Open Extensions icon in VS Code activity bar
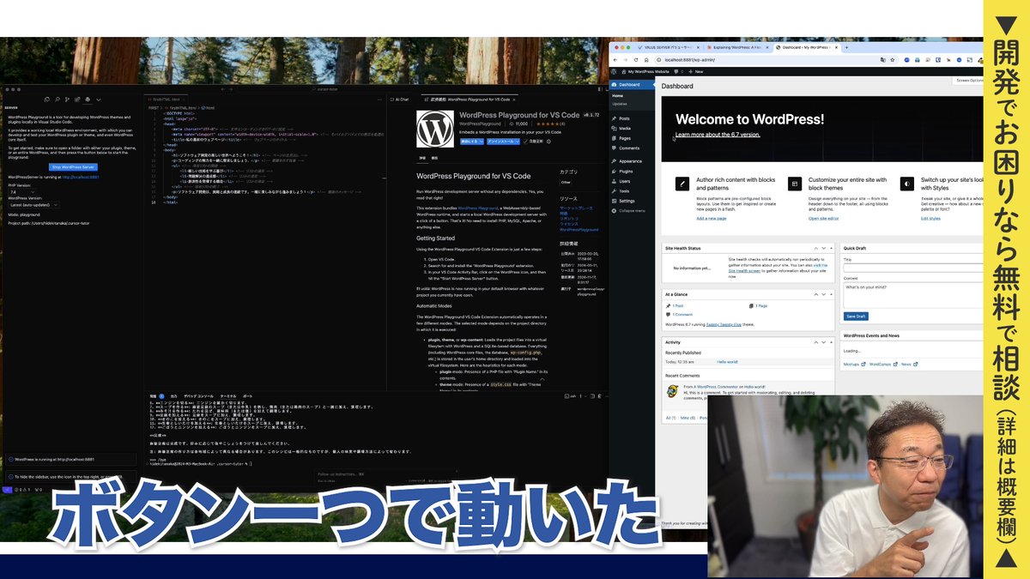 coord(77,100)
